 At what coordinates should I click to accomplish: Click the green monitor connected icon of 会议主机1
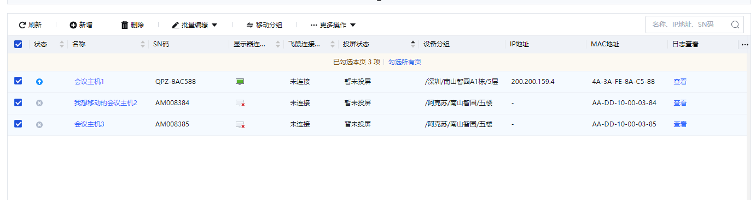[240, 82]
